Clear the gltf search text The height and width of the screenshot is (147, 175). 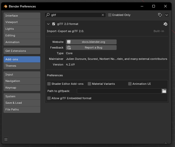tap(103, 15)
